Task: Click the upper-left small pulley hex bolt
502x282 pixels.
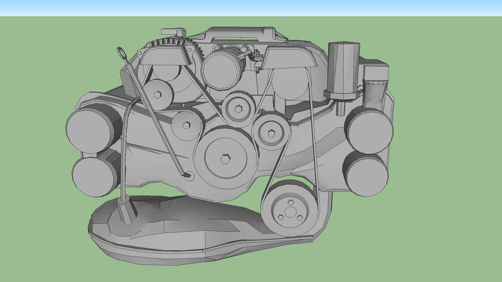Action: click(158, 95)
